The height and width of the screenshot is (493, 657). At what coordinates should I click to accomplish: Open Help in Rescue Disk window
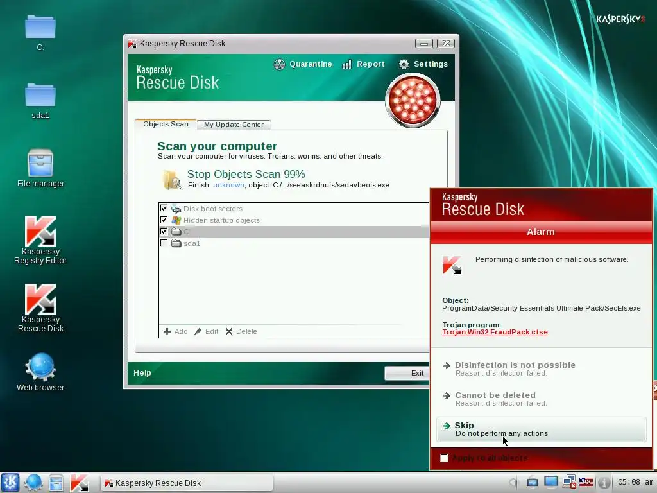pyautogui.click(x=142, y=373)
